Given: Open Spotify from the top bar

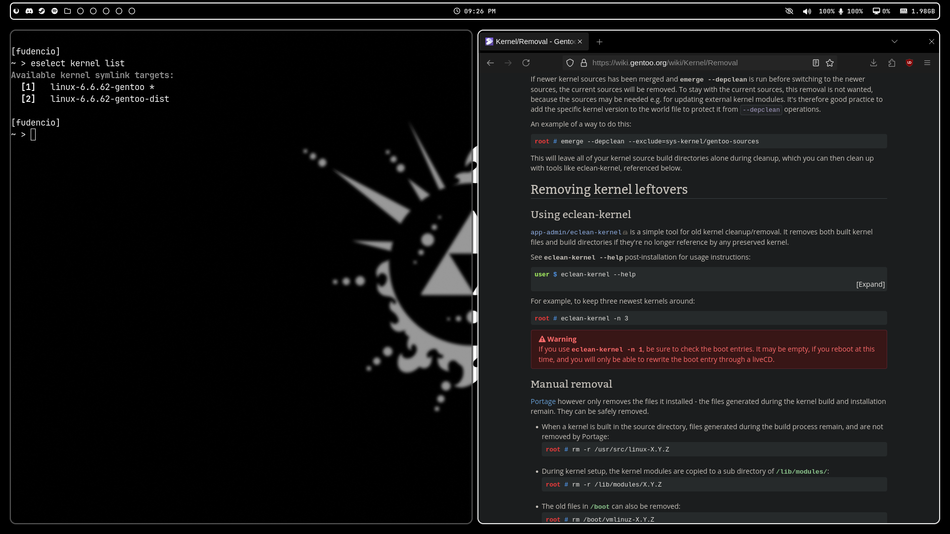Looking at the screenshot, I should coord(54,11).
